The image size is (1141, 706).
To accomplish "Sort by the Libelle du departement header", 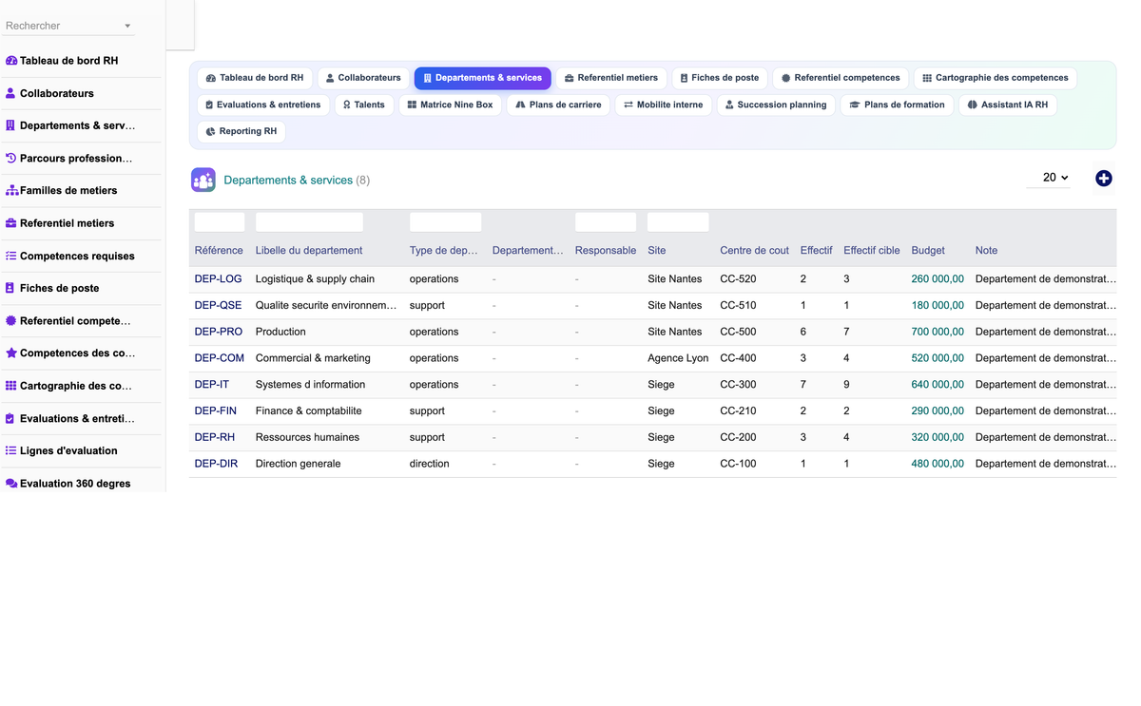I will click(x=309, y=251).
